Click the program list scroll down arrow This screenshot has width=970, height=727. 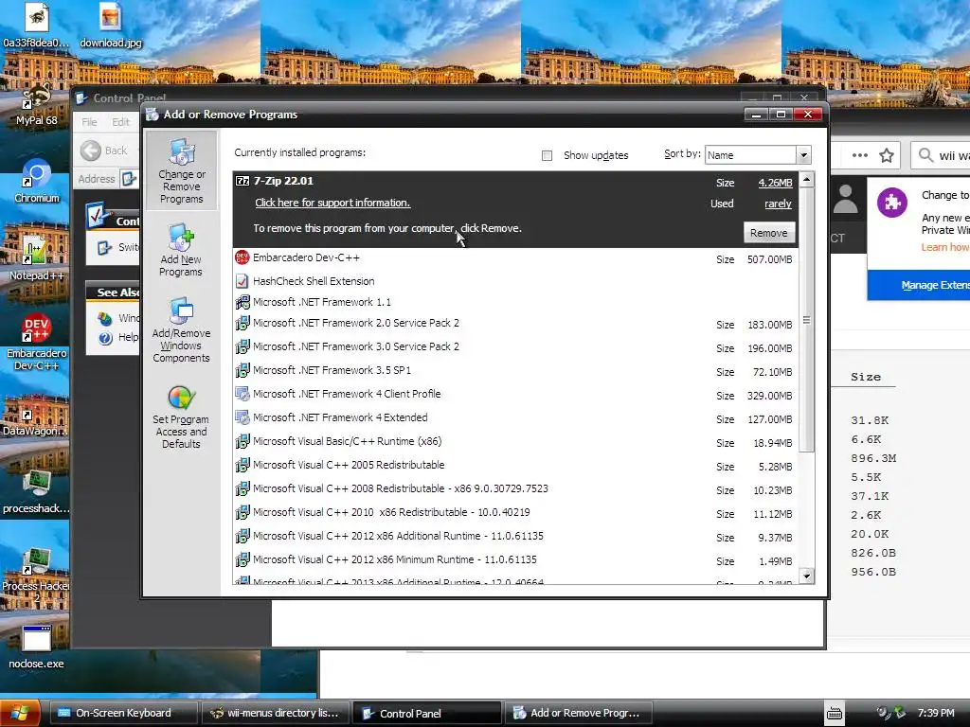pos(806,576)
